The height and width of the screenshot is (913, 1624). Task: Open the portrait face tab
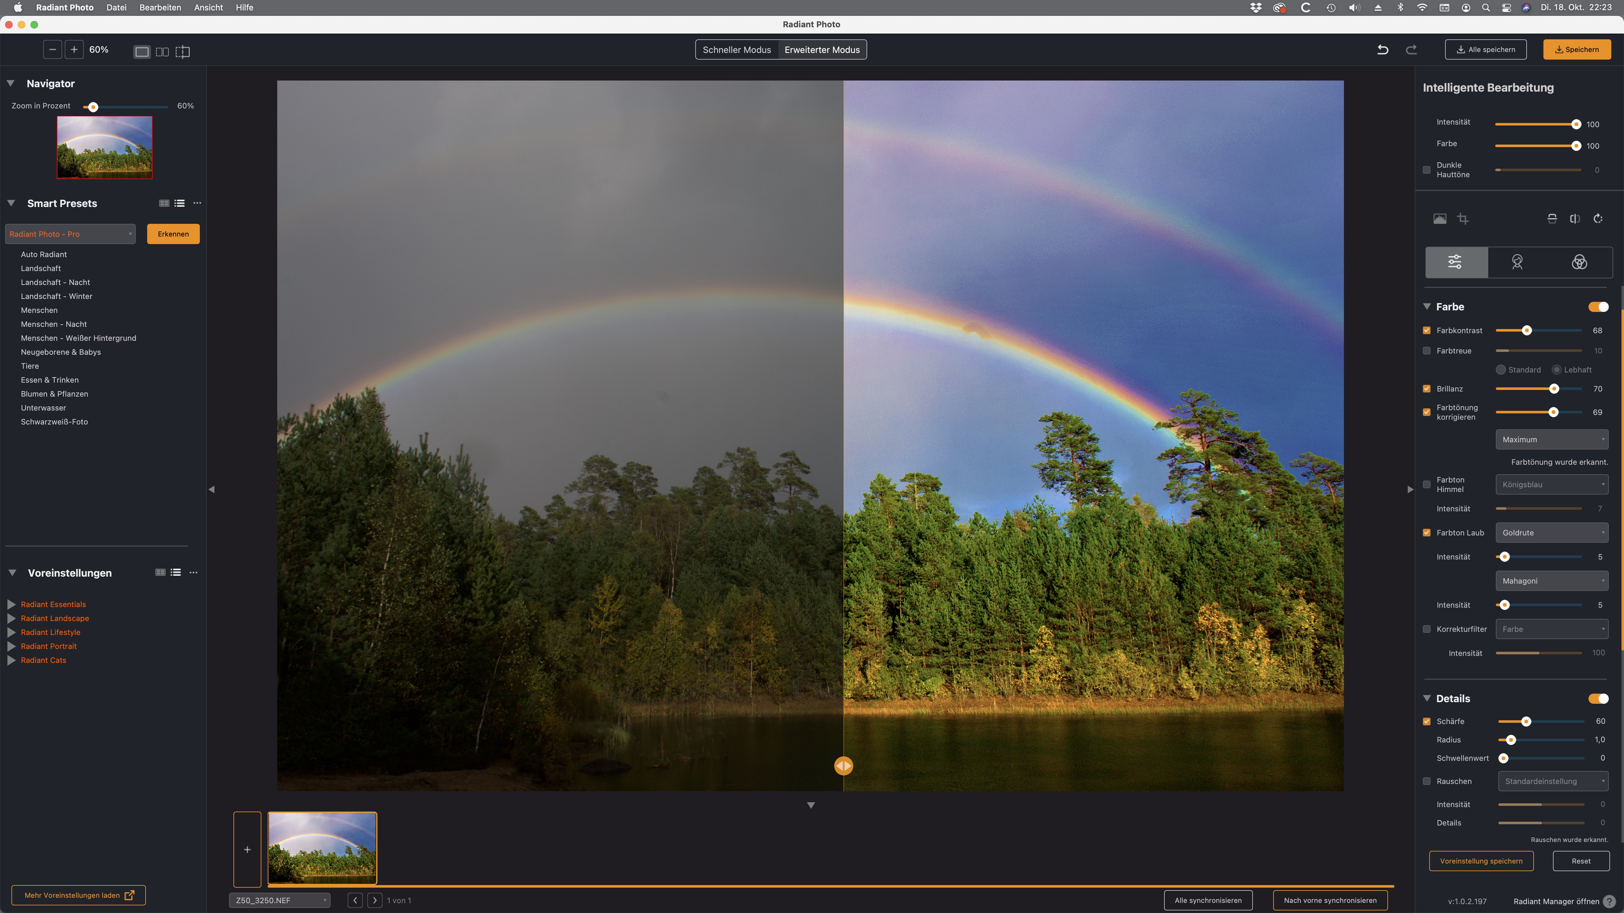click(x=1517, y=262)
